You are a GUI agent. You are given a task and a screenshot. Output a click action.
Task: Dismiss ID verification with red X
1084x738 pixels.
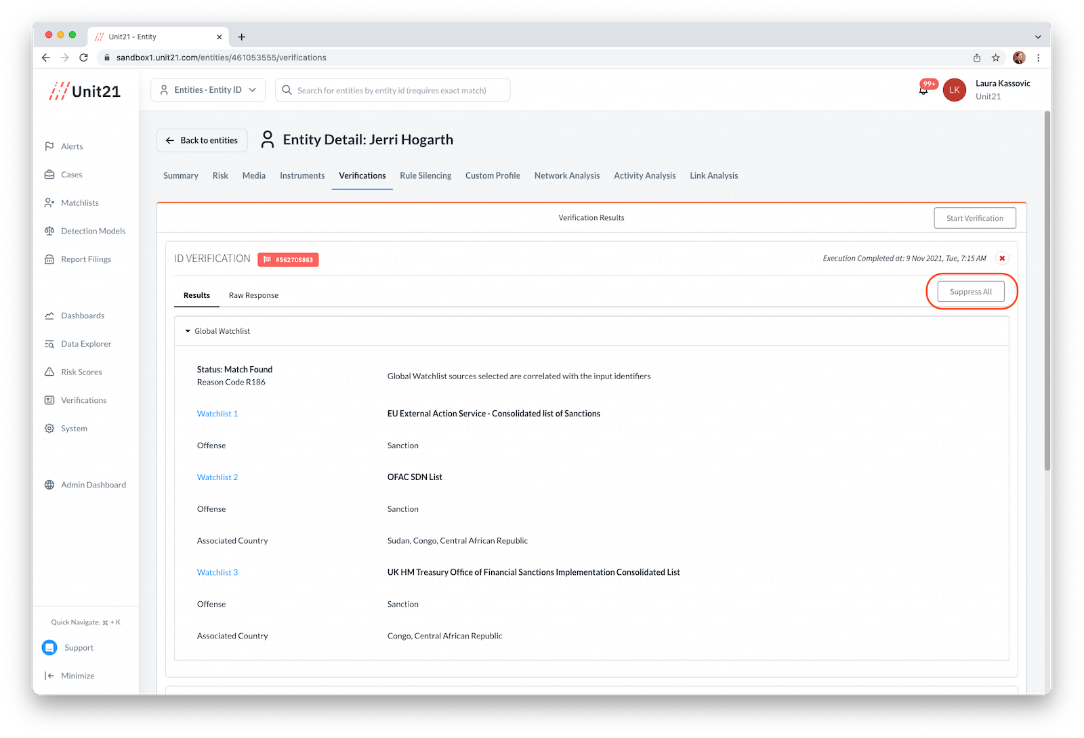(x=1002, y=258)
